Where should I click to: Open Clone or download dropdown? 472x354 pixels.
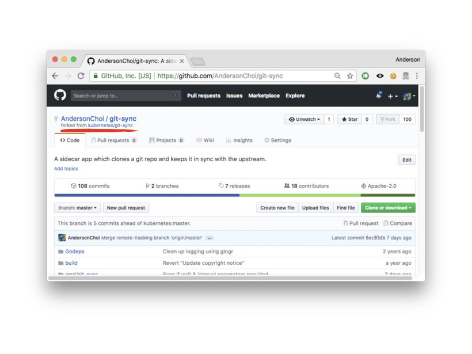pos(388,208)
